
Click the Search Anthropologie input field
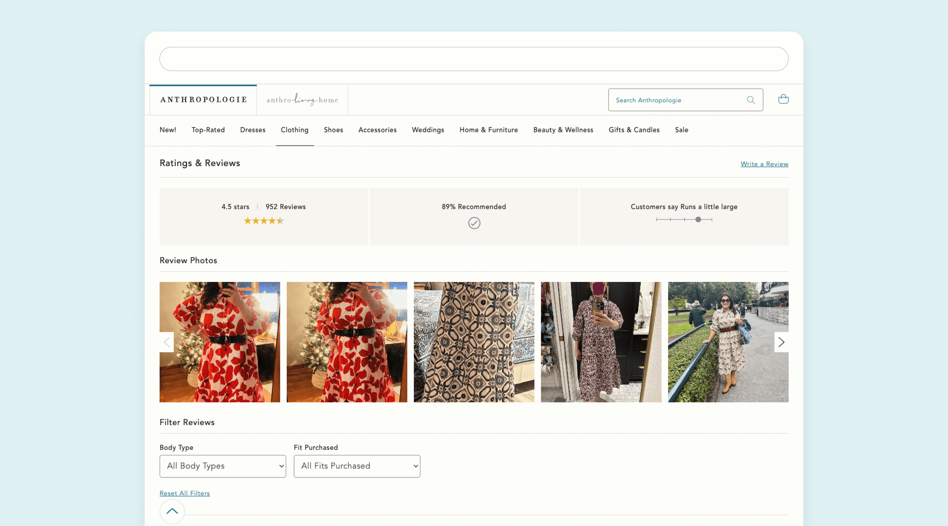677,100
